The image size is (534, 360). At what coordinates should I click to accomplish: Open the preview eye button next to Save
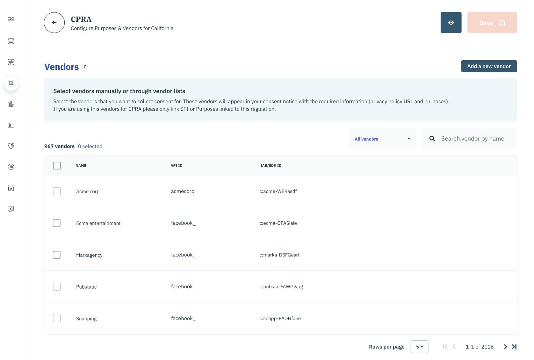pyautogui.click(x=451, y=22)
